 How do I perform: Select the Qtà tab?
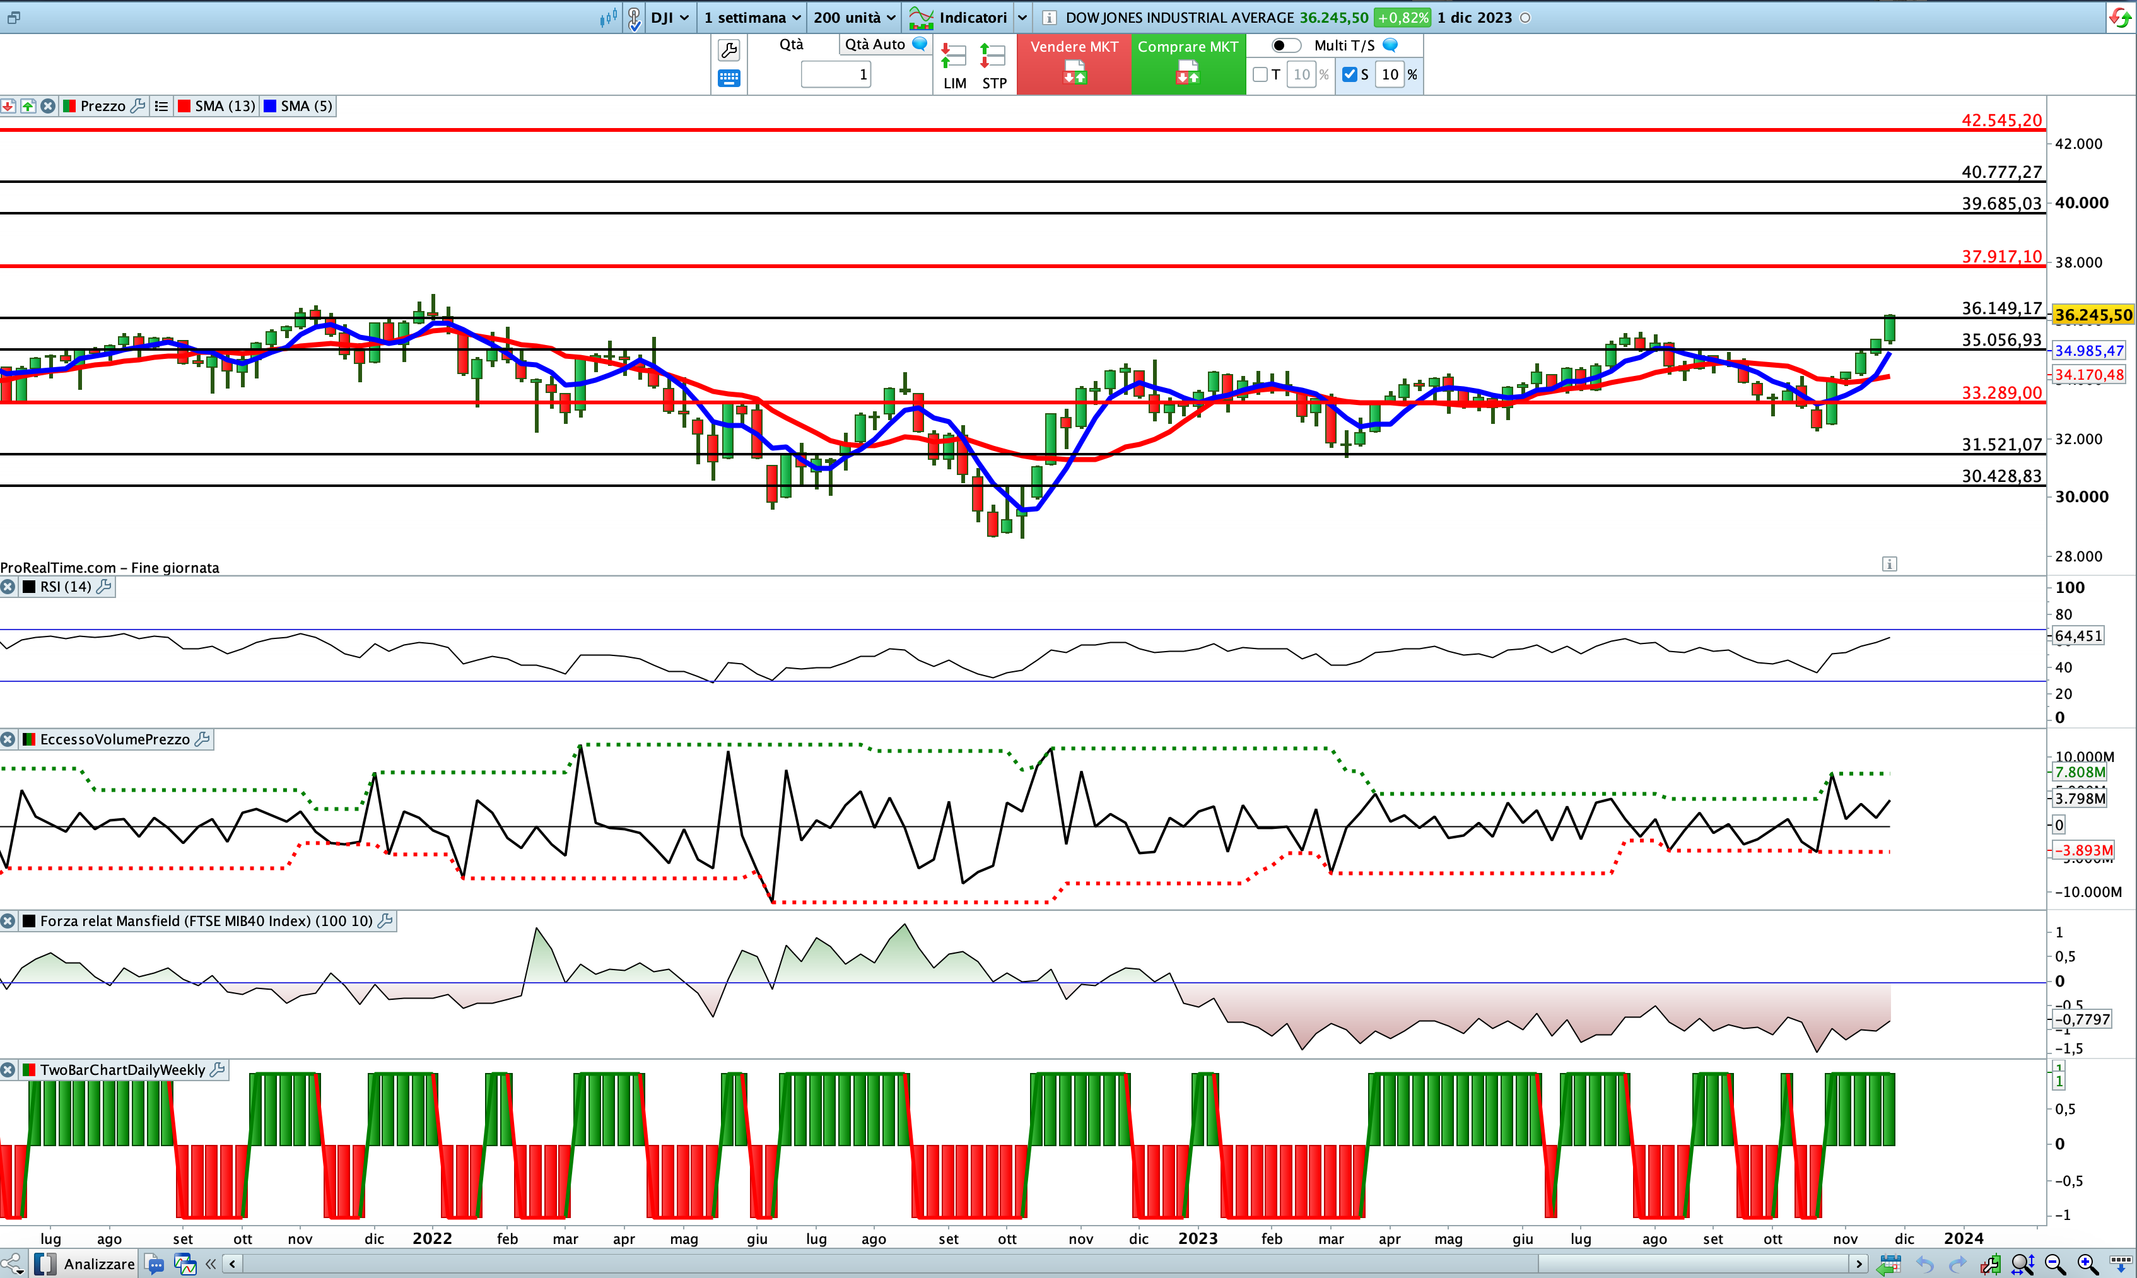pos(791,44)
